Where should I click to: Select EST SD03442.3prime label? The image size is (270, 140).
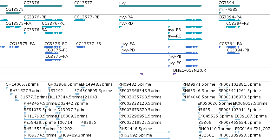pyautogui.click(x=72, y=103)
